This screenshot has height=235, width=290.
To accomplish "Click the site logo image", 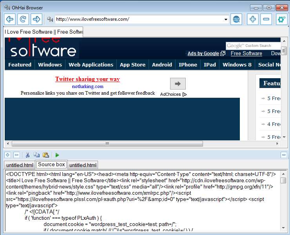I will pos(43,48).
